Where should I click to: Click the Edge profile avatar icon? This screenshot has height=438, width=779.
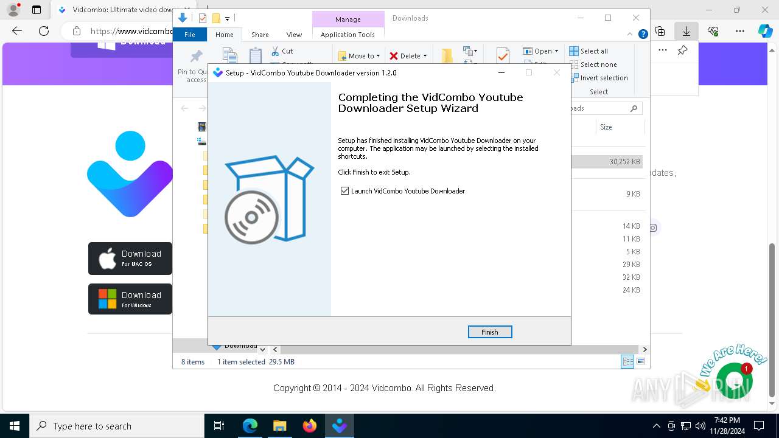13,10
